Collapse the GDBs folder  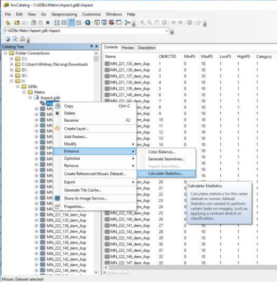click(x=18, y=86)
